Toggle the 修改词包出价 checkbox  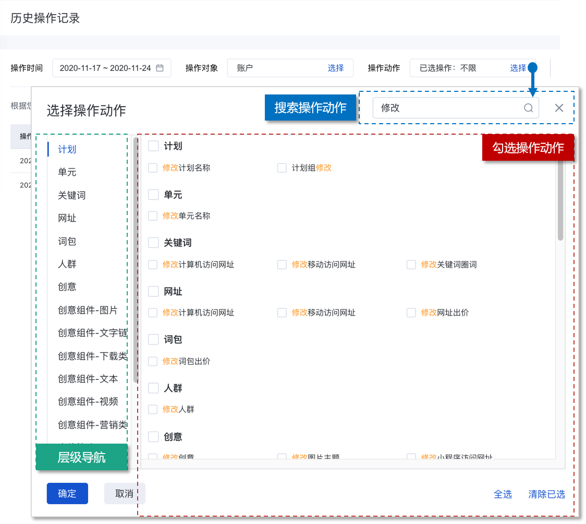(x=153, y=361)
